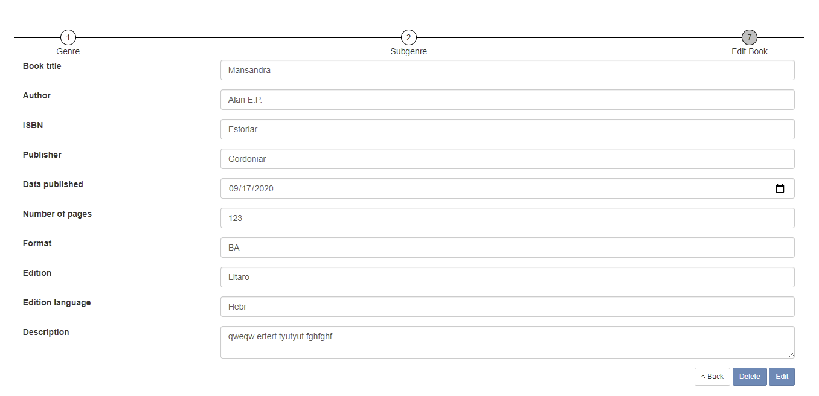Focus the Book title field

[507, 70]
